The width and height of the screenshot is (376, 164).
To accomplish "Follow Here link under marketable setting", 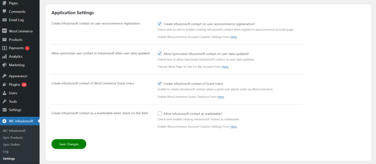I will pos(234,127).
